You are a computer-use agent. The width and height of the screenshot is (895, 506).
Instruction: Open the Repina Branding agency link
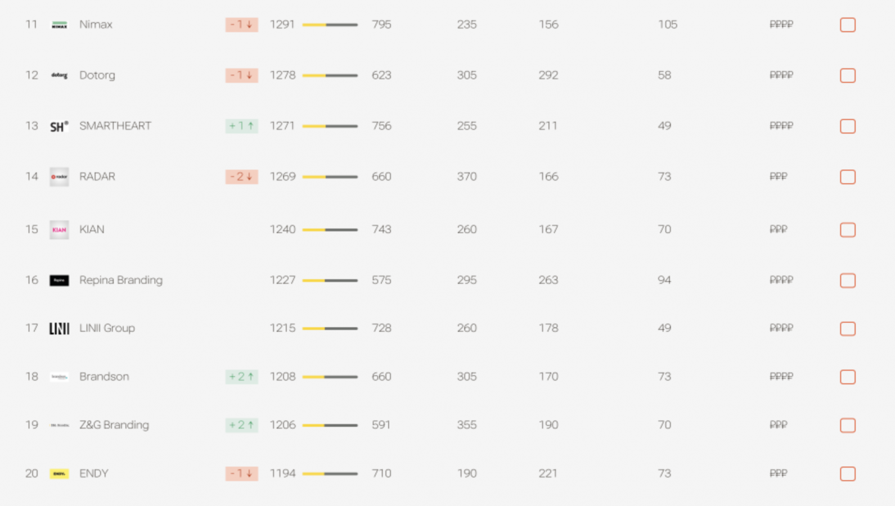click(x=120, y=280)
